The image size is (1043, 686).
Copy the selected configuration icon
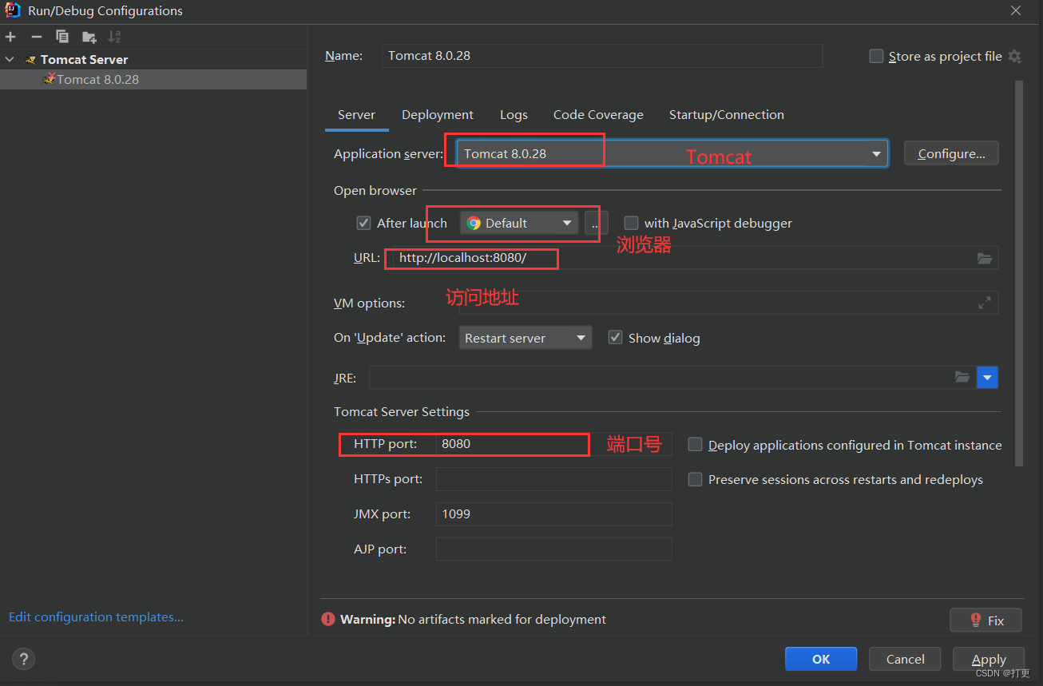pyautogui.click(x=62, y=37)
